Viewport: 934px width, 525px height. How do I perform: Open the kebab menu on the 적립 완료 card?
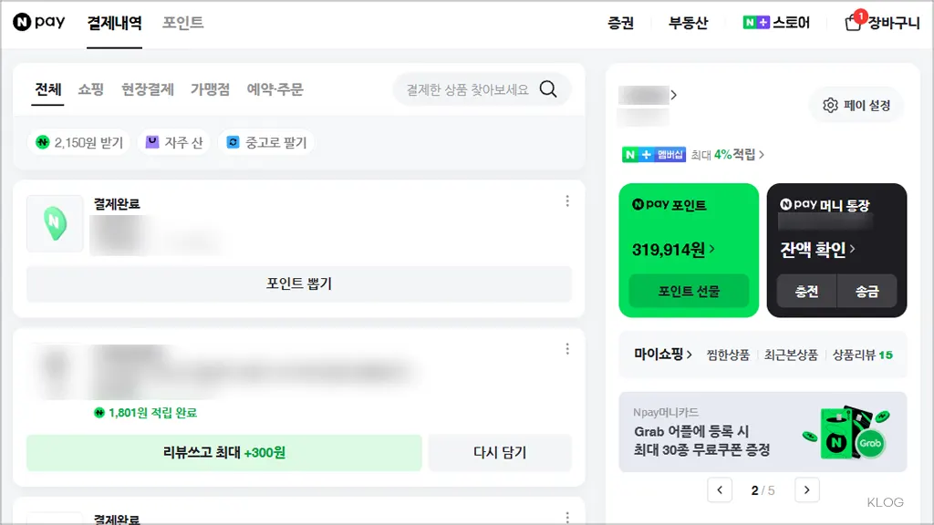(567, 348)
